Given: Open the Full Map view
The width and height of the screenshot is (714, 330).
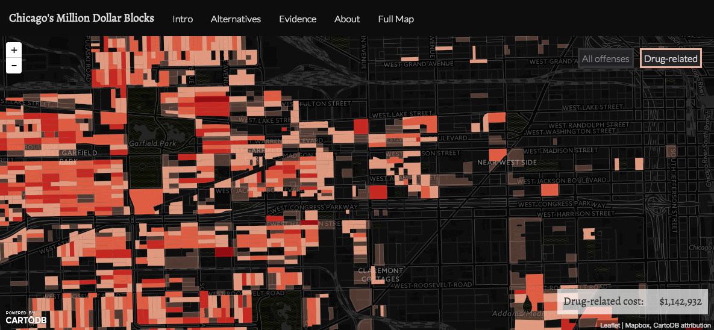Looking at the screenshot, I should pos(396,19).
